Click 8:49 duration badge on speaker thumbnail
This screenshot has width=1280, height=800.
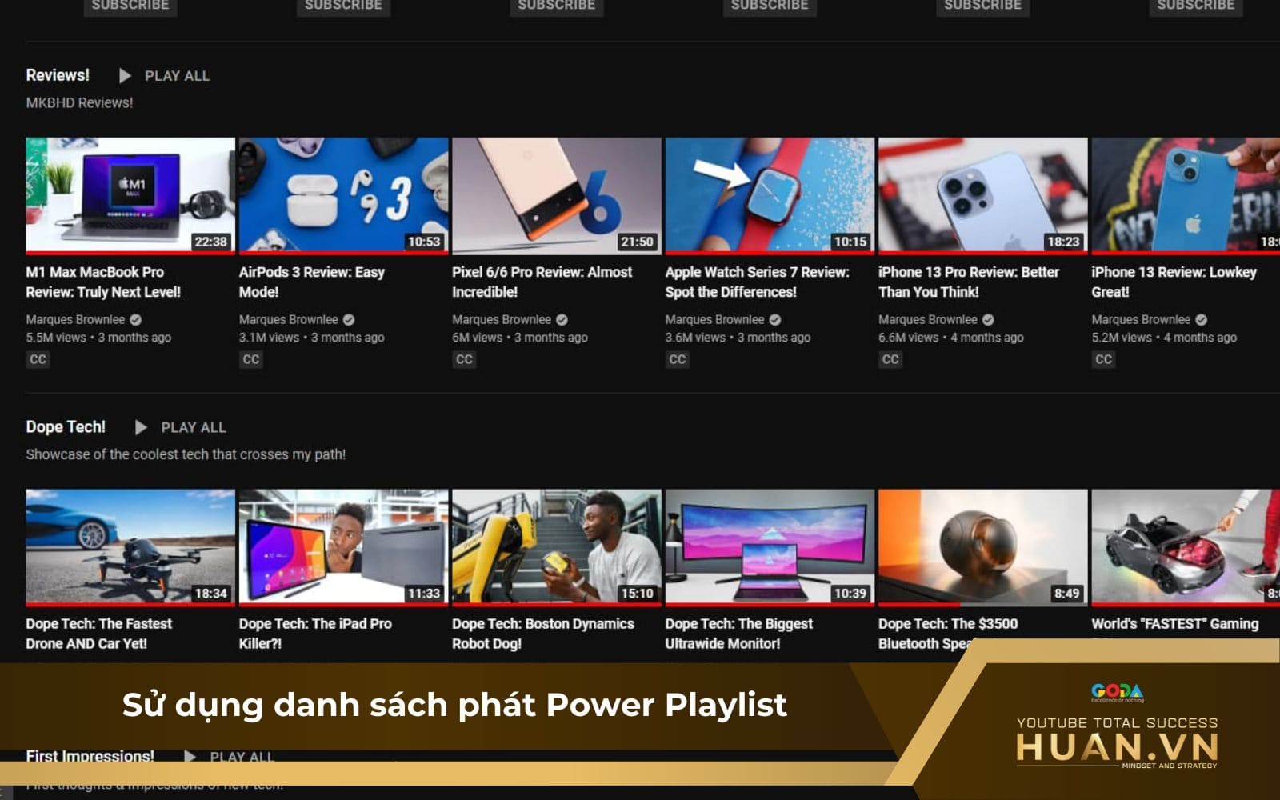[x=1067, y=594]
